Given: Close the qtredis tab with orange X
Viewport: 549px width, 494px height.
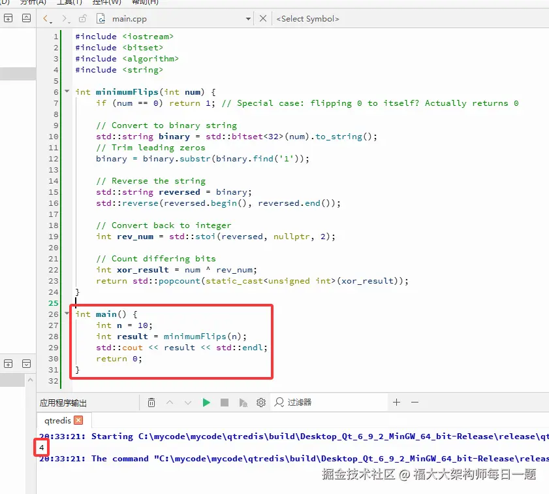Looking at the screenshot, I should click(x=79, y=420).
